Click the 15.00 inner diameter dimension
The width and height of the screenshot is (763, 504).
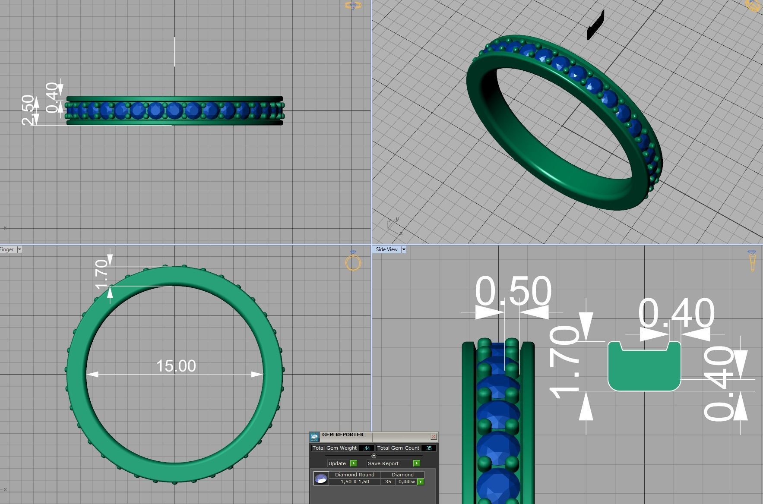pyautogui.click(x=176, y=366)
